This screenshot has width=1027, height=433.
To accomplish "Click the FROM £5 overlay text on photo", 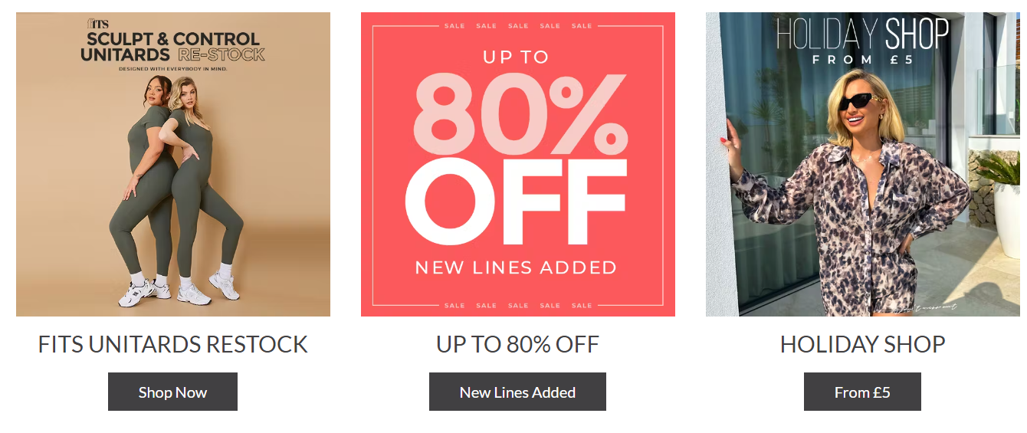I will (863, 59).
